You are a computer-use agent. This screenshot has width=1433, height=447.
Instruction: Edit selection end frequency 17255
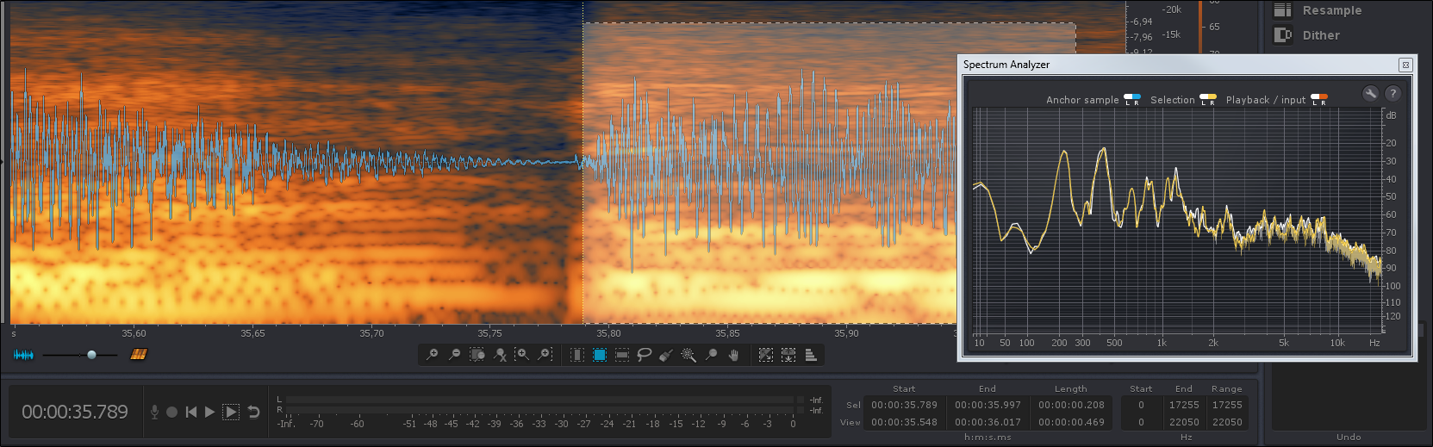click(x=1184, y=405)
